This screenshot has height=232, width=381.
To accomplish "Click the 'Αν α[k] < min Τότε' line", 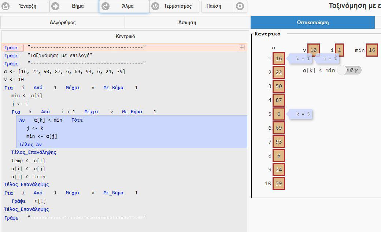I will pos(51,120).
